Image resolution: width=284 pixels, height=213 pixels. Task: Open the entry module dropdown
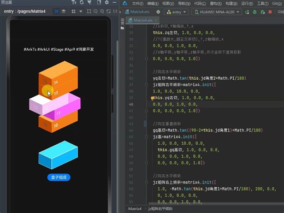(x=176, y=12)
